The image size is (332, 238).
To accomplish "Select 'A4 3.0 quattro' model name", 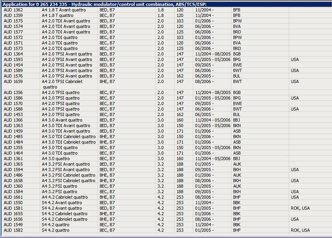I will pos(56,159).
